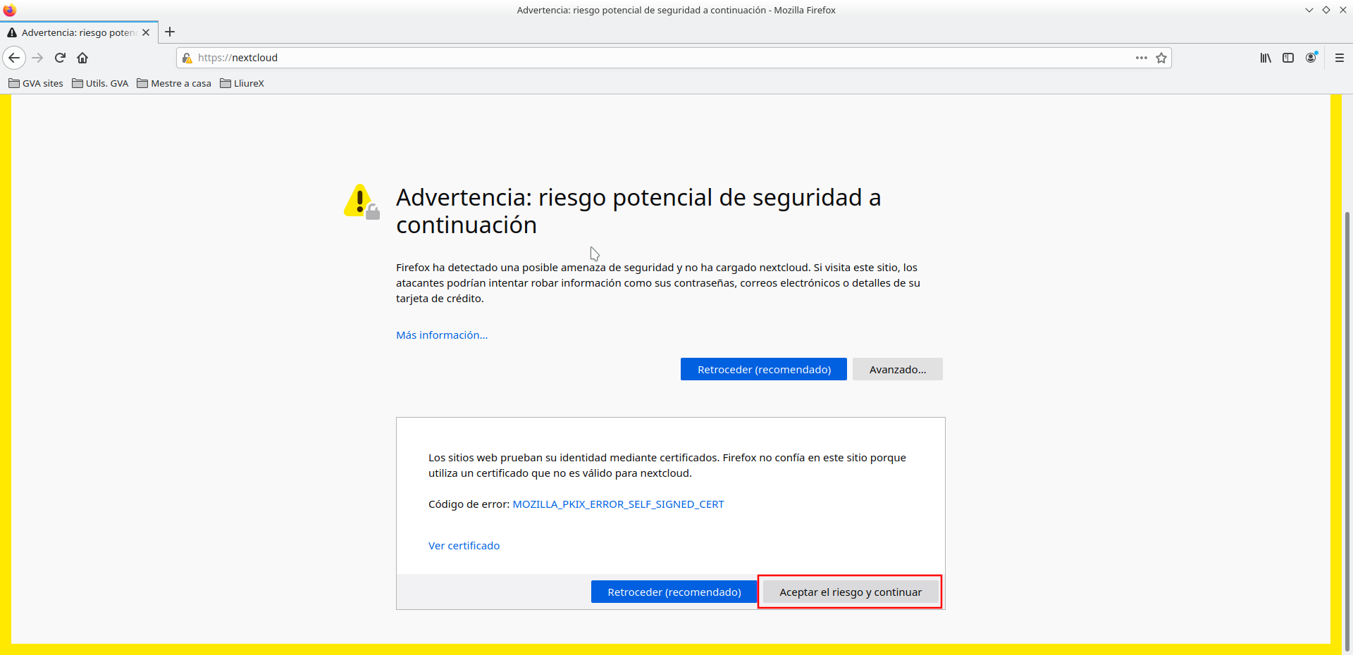1353x655 pixels.
Task: Expand the GVA sites bookmark folder
Action: point(36,83)
